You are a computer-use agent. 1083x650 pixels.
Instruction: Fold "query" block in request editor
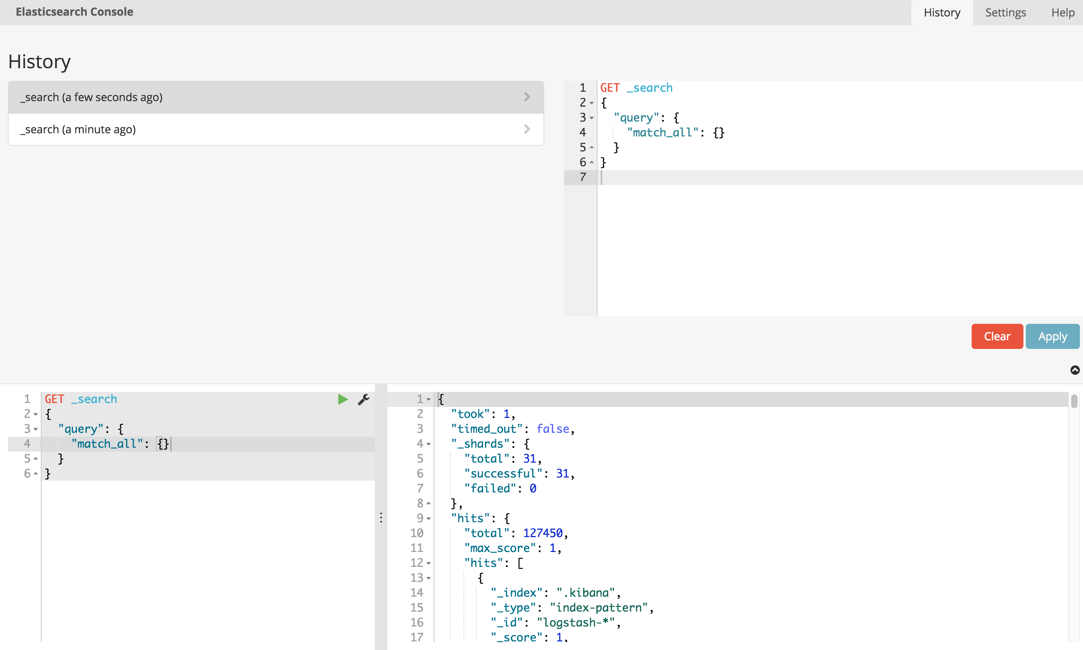pyautogui.click(x=36, y=429)
